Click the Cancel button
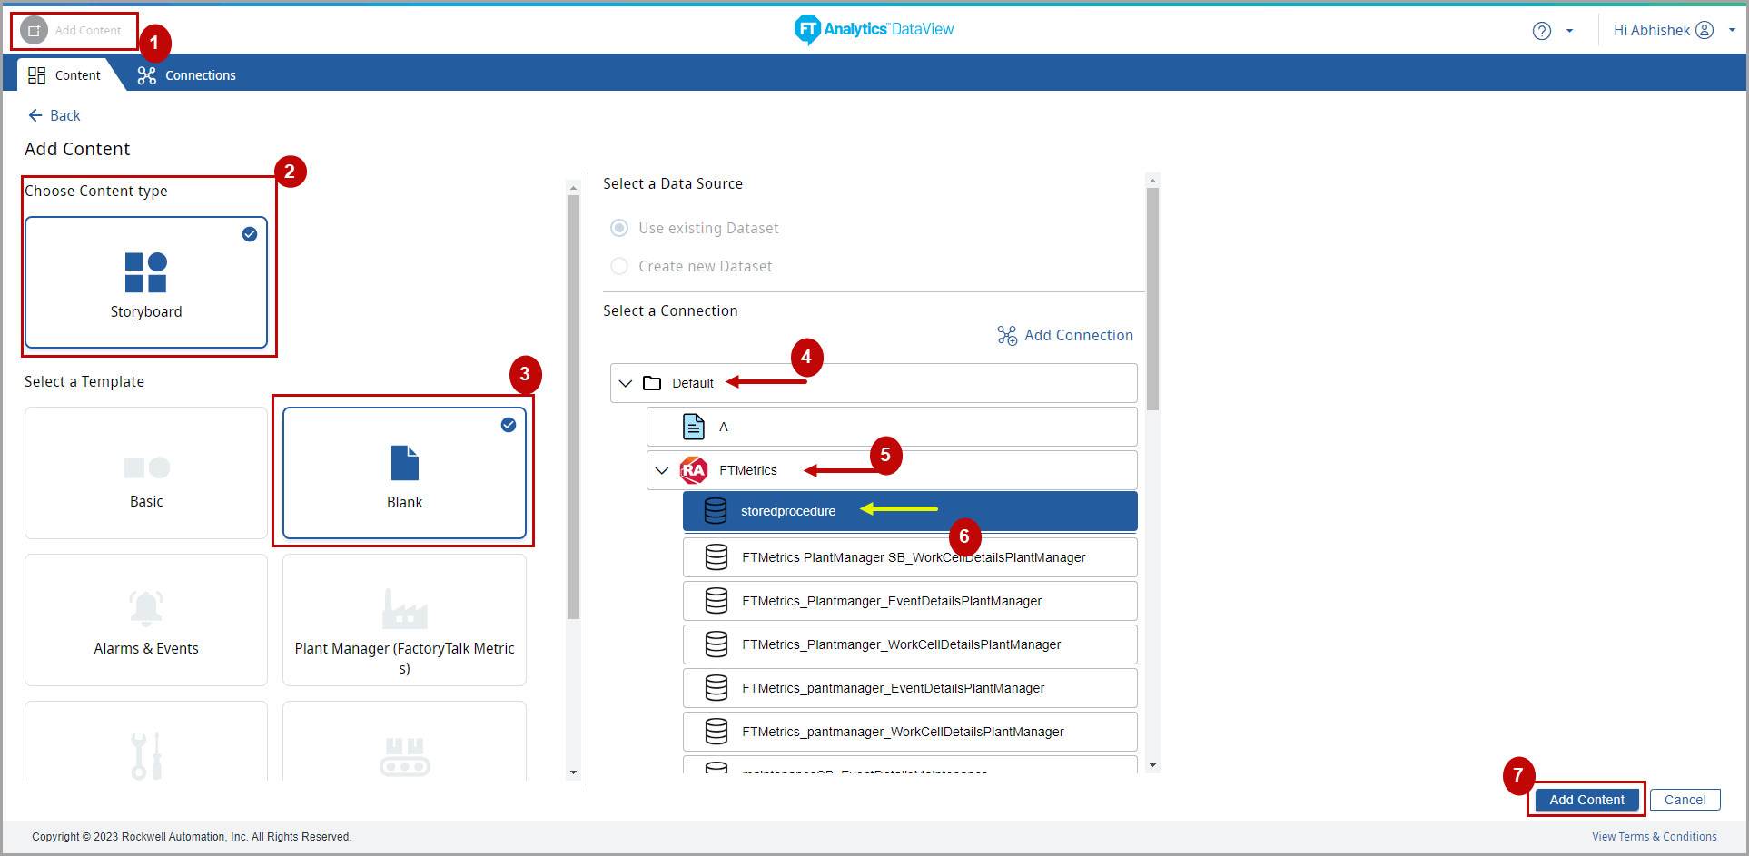This screenshot has width=1749, height=856. (1685, 800)
